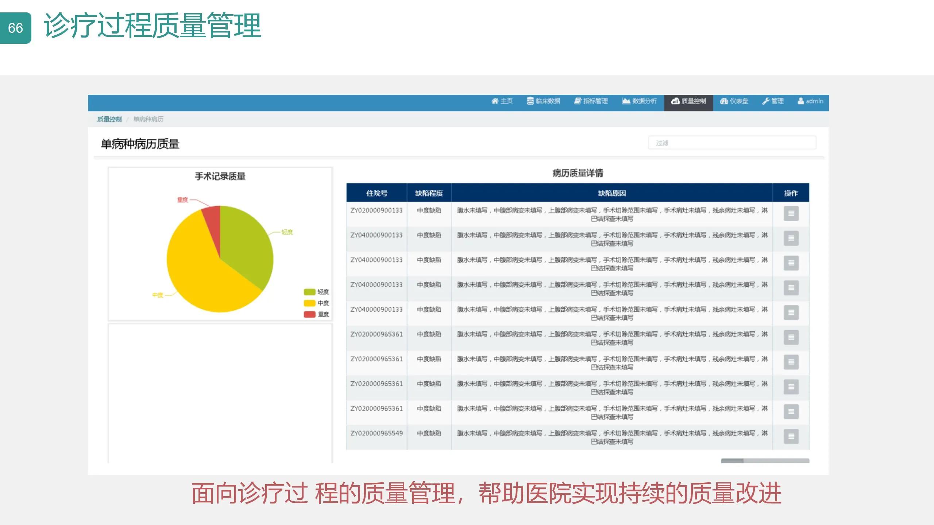Toggle the 轻度 legend swatch

pyautogui.click(x=309, y=292)
